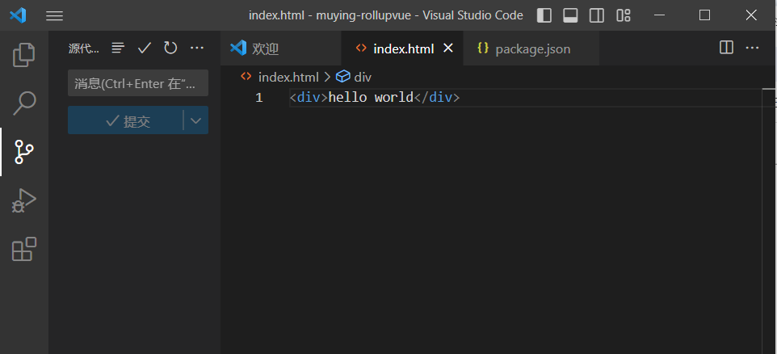Open source control more actions ellipsis
Image resolution: width=777 pixels, height=354 pixels.
[197, 48]
